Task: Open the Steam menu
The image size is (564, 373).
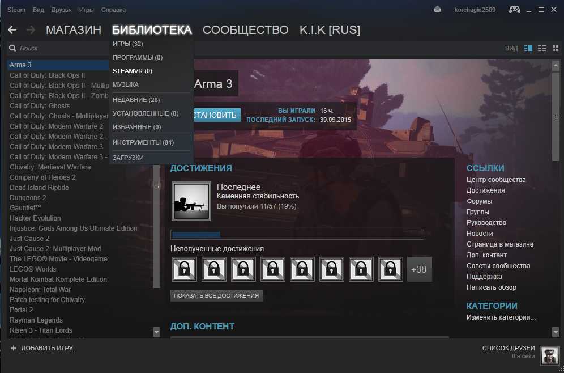Action: 16,10
